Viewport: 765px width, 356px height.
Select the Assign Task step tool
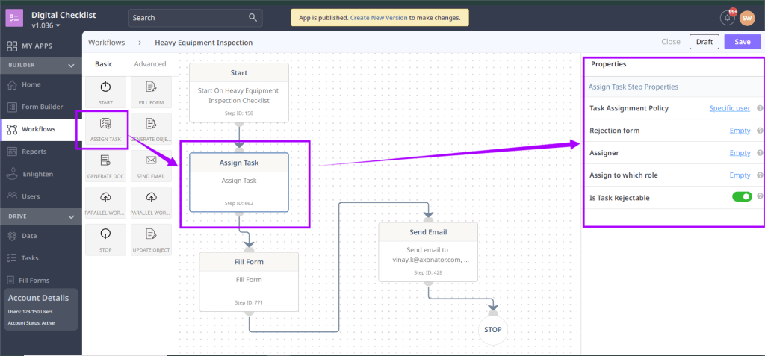tap(105, 128)
